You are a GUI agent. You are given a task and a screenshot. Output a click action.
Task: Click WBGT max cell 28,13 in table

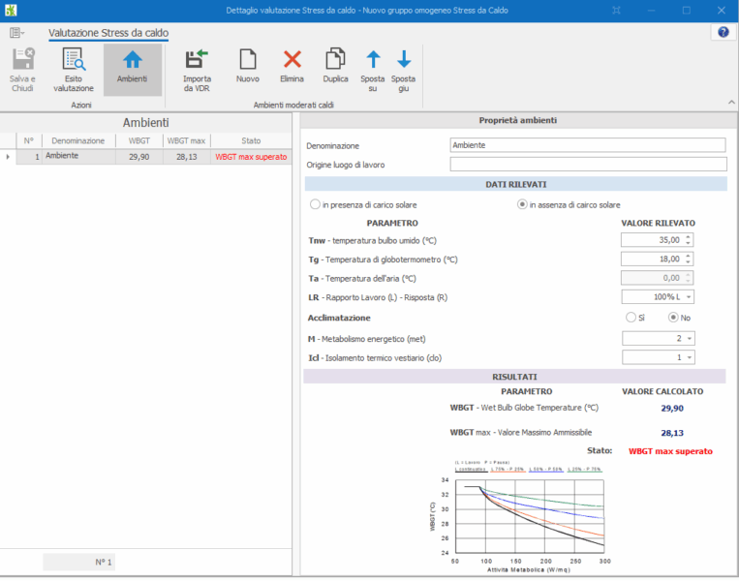point(187,157)
